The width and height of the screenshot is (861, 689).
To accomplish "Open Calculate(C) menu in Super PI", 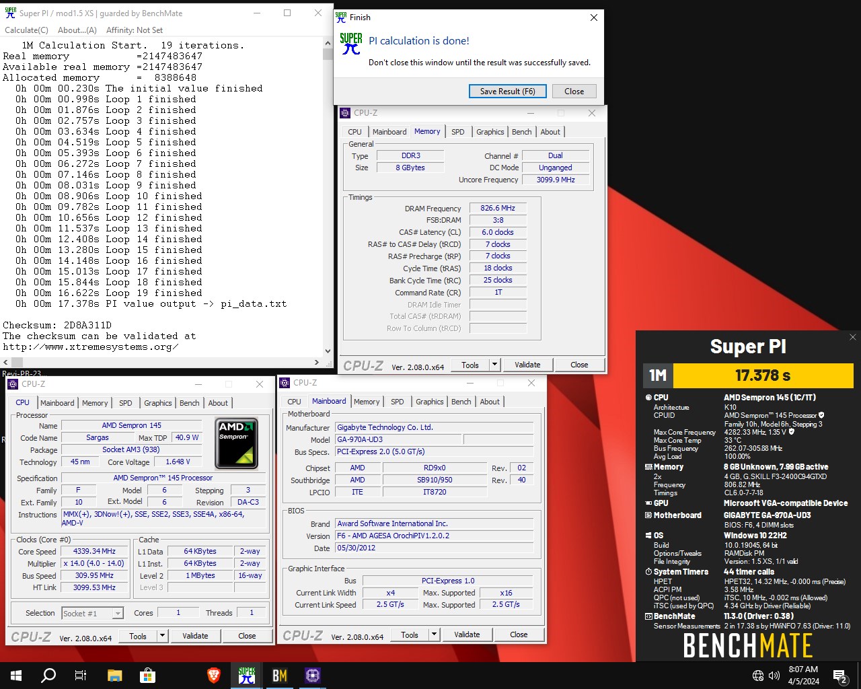I will [26, 30].
